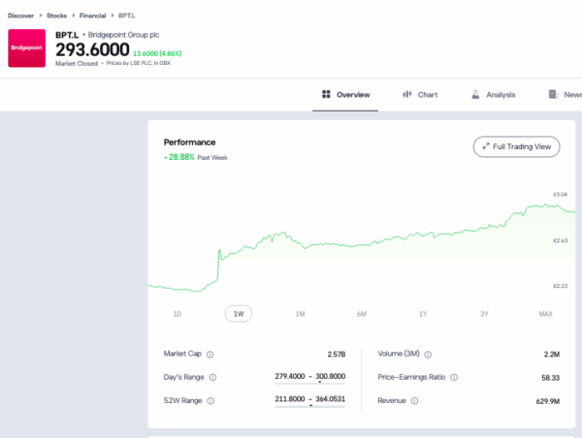Open Full Trading View
This screenshot has width=582, height=438.
click(x=517, y=146)
